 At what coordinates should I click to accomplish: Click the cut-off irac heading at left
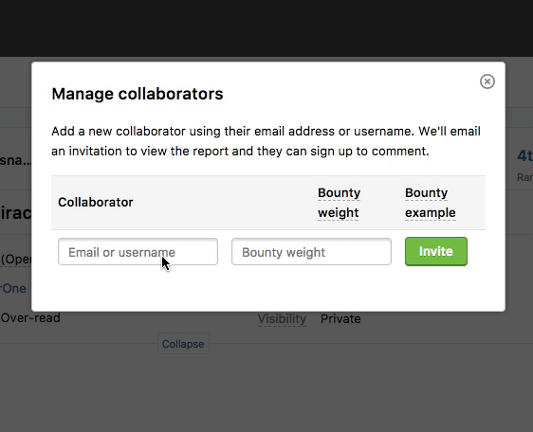click(x=15, y=213)
